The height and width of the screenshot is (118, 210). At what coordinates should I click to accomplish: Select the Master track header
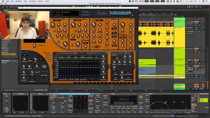click(x=179, y=89)
